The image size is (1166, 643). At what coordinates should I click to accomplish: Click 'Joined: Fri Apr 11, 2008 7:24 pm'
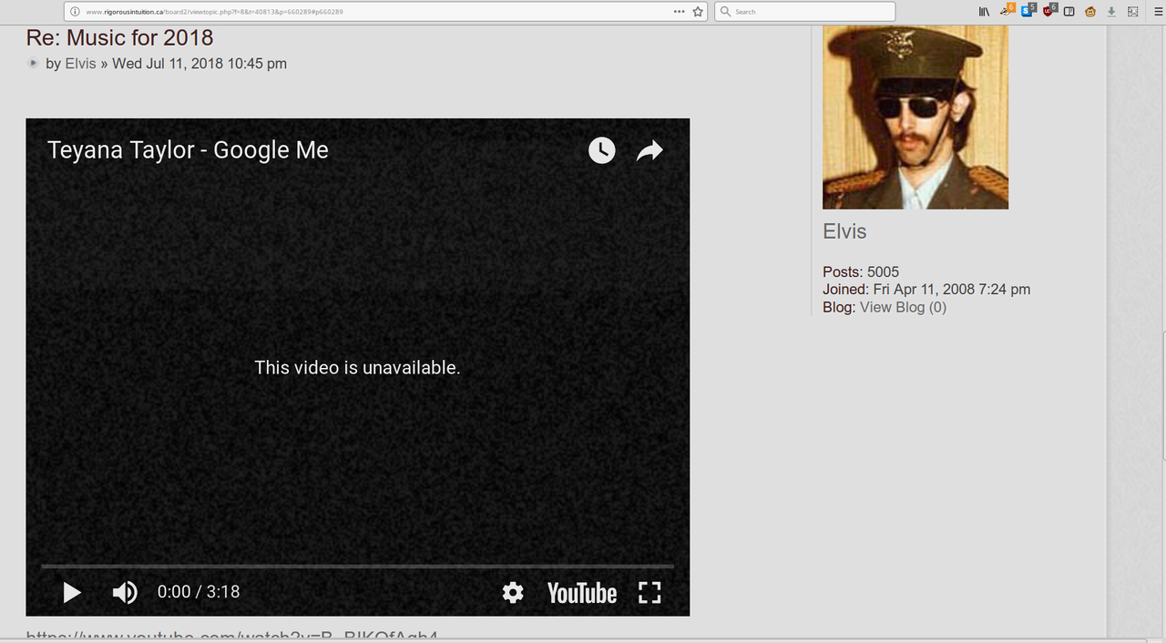(x=926, y=290)
